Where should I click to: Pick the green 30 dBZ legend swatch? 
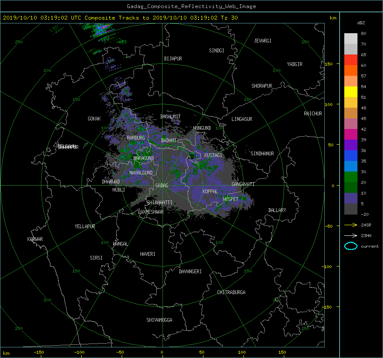point(351,177)
